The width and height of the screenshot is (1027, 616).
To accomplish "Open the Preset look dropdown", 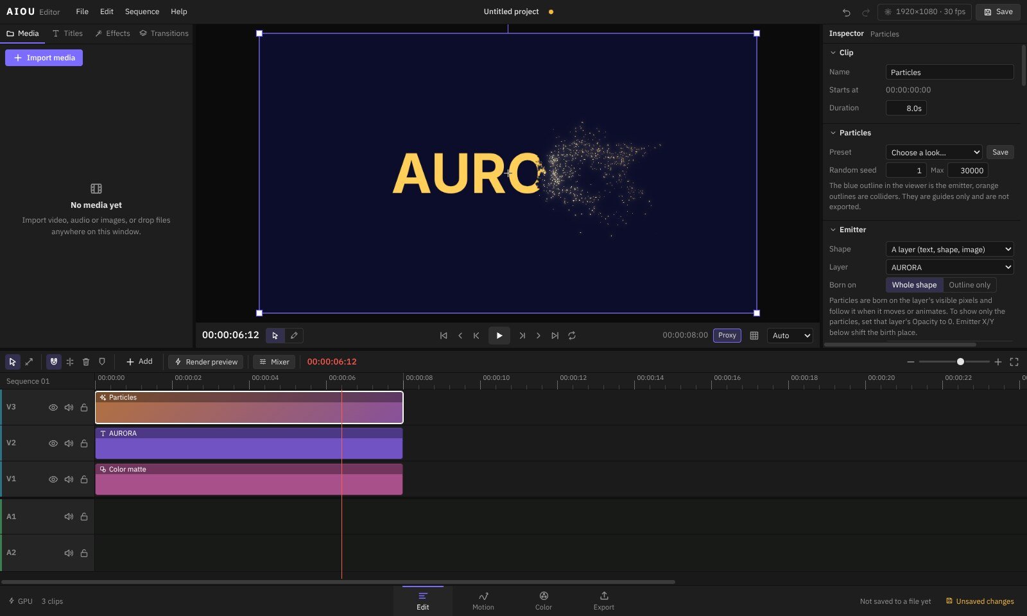I will (x=934, y=152).
